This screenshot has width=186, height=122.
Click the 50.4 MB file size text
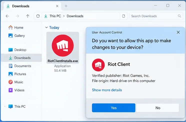60,70
